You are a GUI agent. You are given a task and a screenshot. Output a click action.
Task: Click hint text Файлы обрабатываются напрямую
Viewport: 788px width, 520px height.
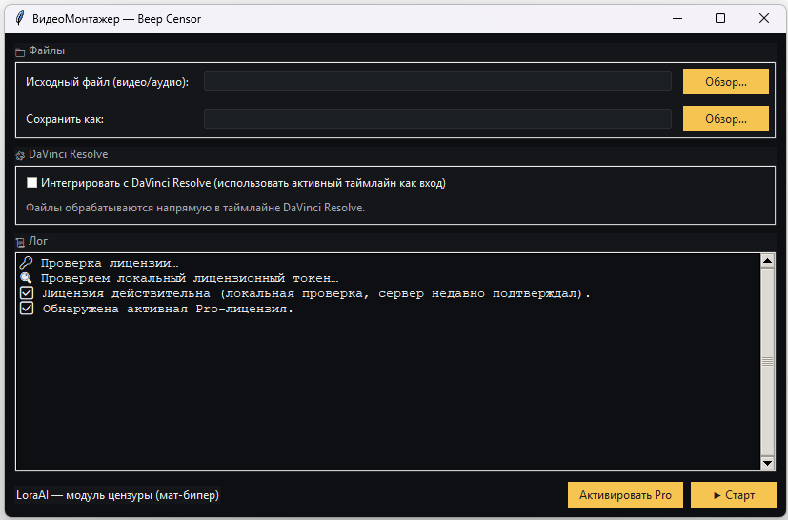coord(195,208)
